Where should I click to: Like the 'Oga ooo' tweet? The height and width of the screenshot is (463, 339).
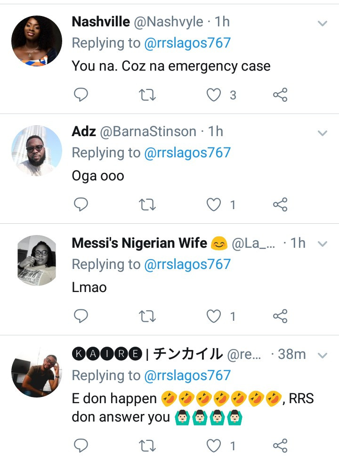[214, 204]
